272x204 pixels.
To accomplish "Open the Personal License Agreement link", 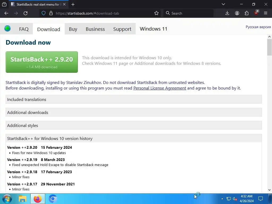I will tap(160, 88).
